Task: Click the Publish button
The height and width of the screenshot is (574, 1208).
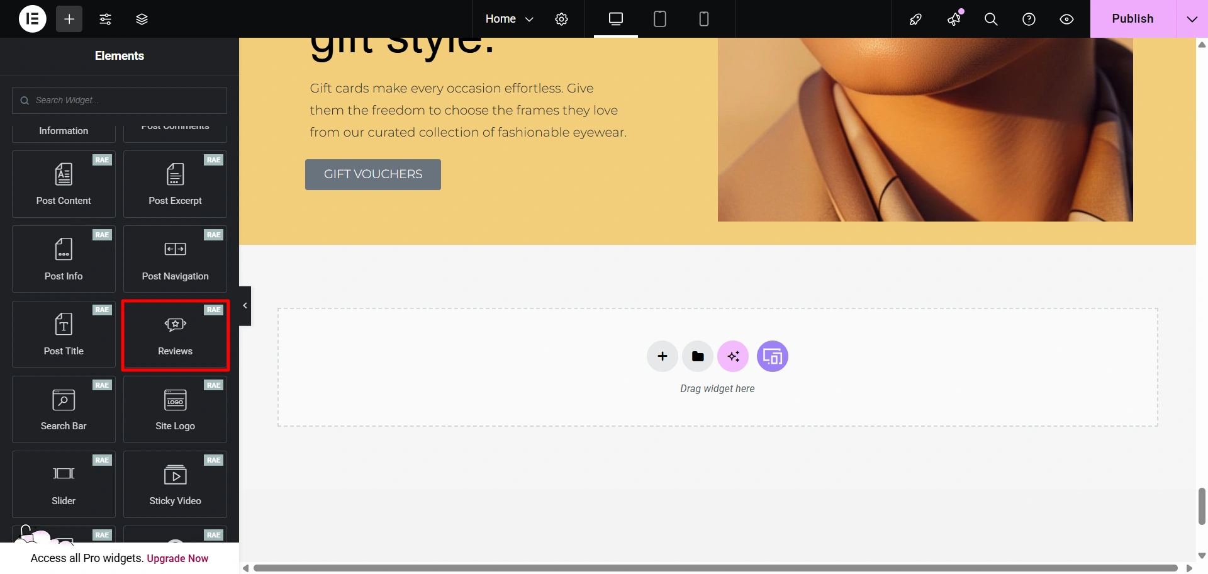Action: coord(1132,19)
